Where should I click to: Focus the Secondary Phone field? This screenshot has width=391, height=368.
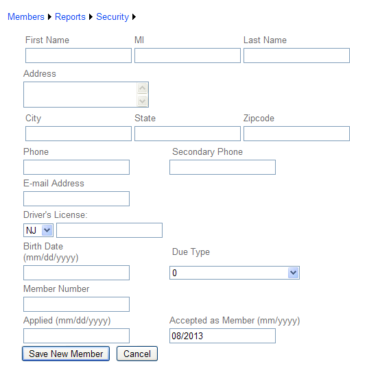pyautogui.click(x=222, y=167)
